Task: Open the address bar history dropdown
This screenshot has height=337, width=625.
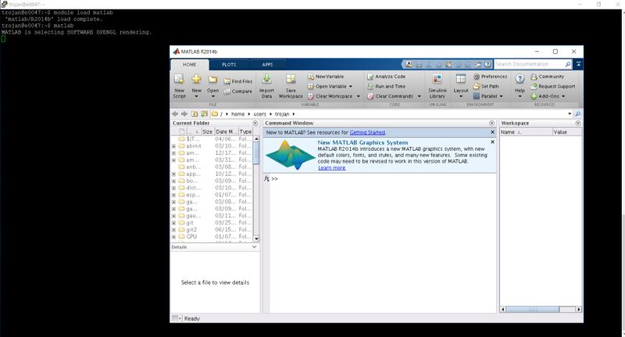Action: pyautogui.click(x=570, y=114)
